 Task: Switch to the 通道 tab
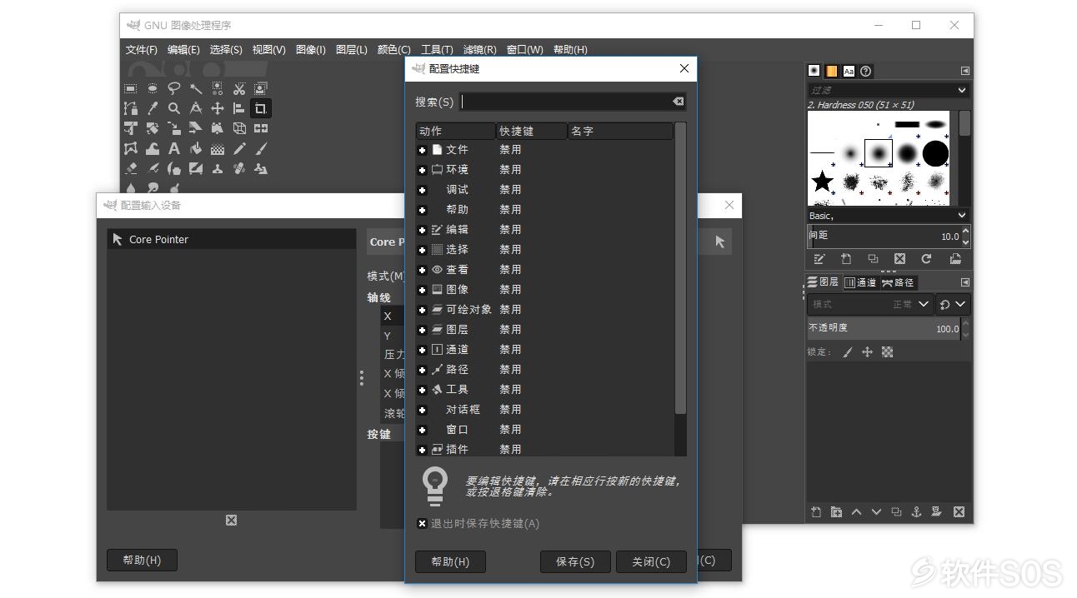coord(860,282)
